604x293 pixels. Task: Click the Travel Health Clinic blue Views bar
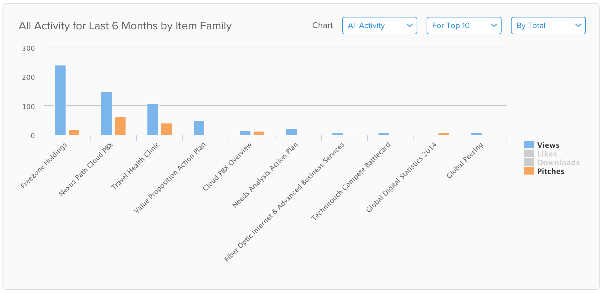coord(153,119)
